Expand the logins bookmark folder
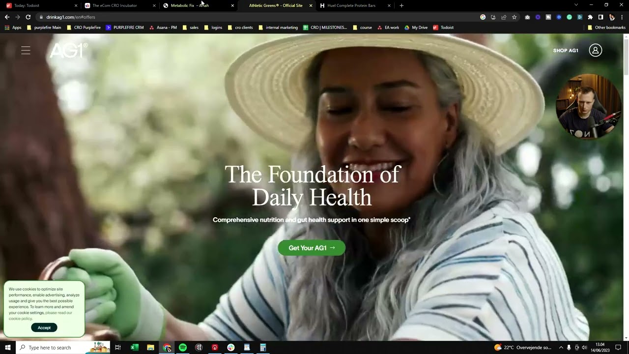 tap(213, 28)
